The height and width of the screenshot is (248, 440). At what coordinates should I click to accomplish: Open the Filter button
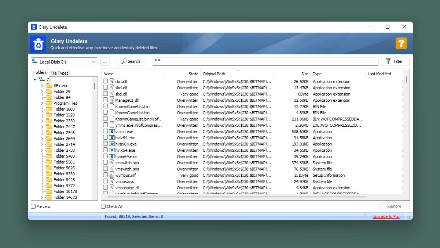(x=395, y=61)
